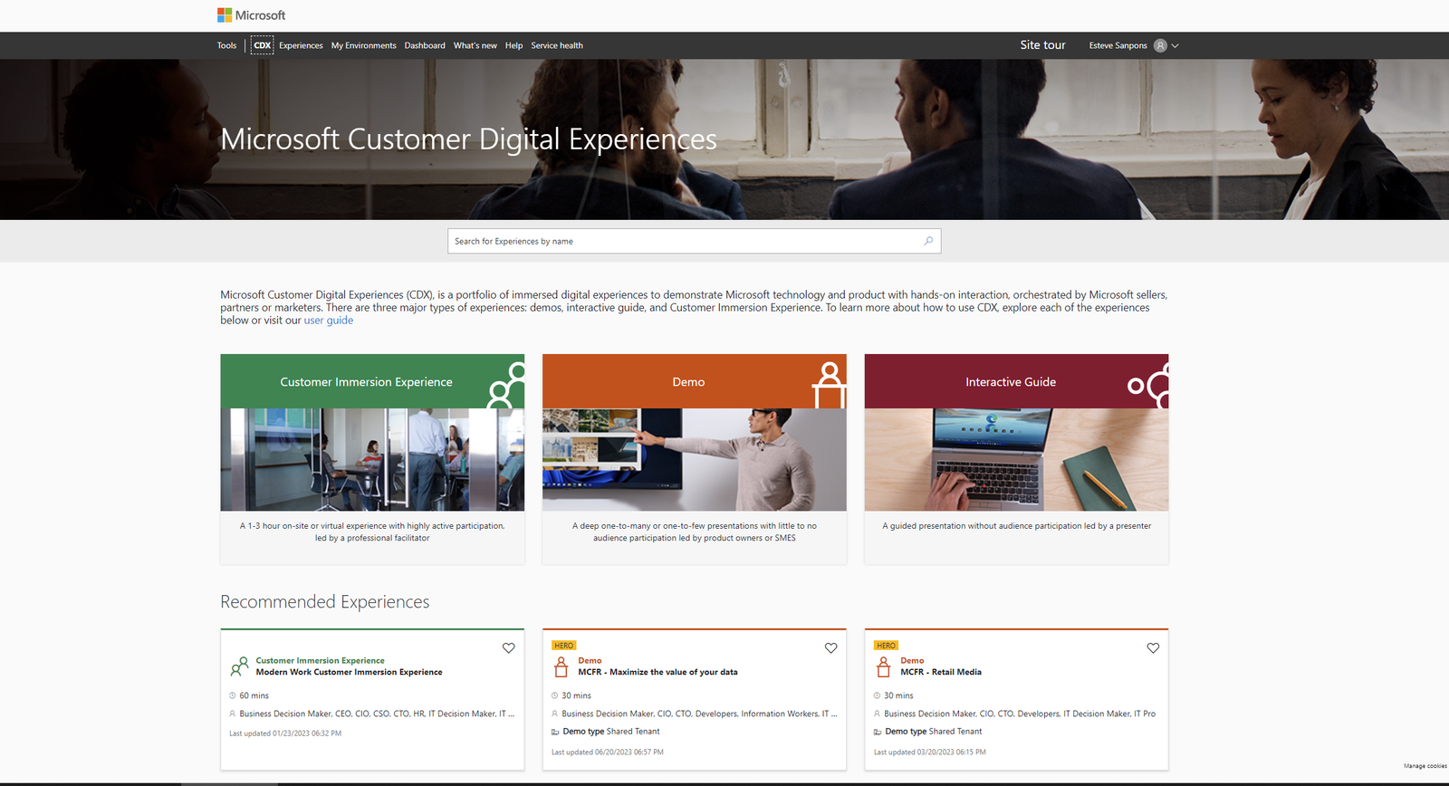This screenshot has width=1449, height=786.
Task: Open the Tools menu in navigation bar
Action: pyautogui.click(x=226, y=45)
